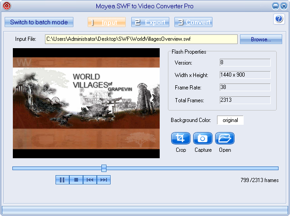Close the converter window
The width and height of the screenshot is (290, 216).
pyautogui.click(x=284, y=6)
